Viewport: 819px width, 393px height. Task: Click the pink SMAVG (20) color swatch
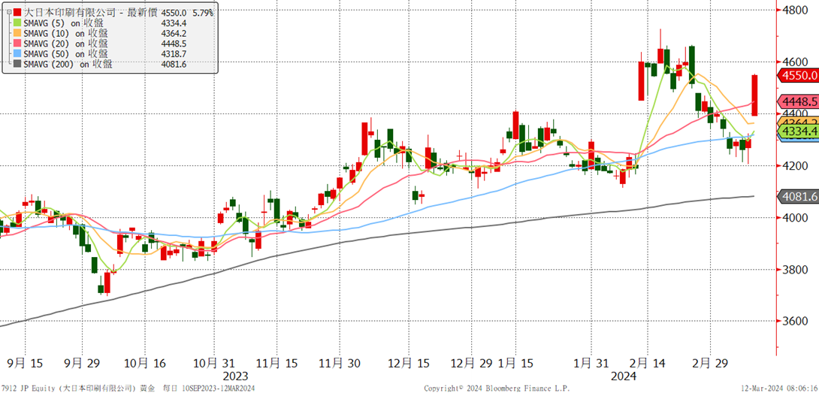[x=18, y=44]
